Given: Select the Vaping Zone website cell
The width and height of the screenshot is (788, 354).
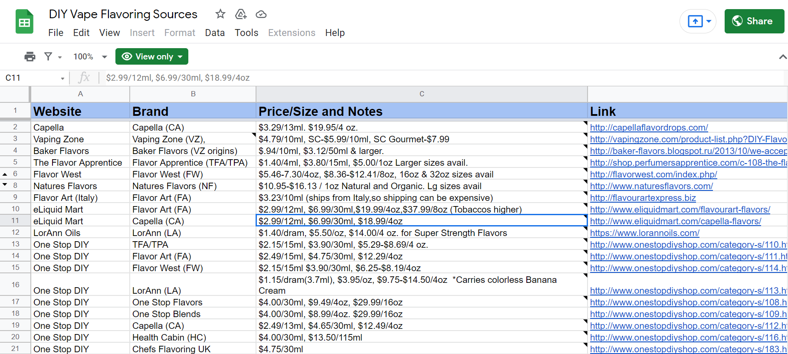Looking at the screenshot, I should (x=80, y=139).
